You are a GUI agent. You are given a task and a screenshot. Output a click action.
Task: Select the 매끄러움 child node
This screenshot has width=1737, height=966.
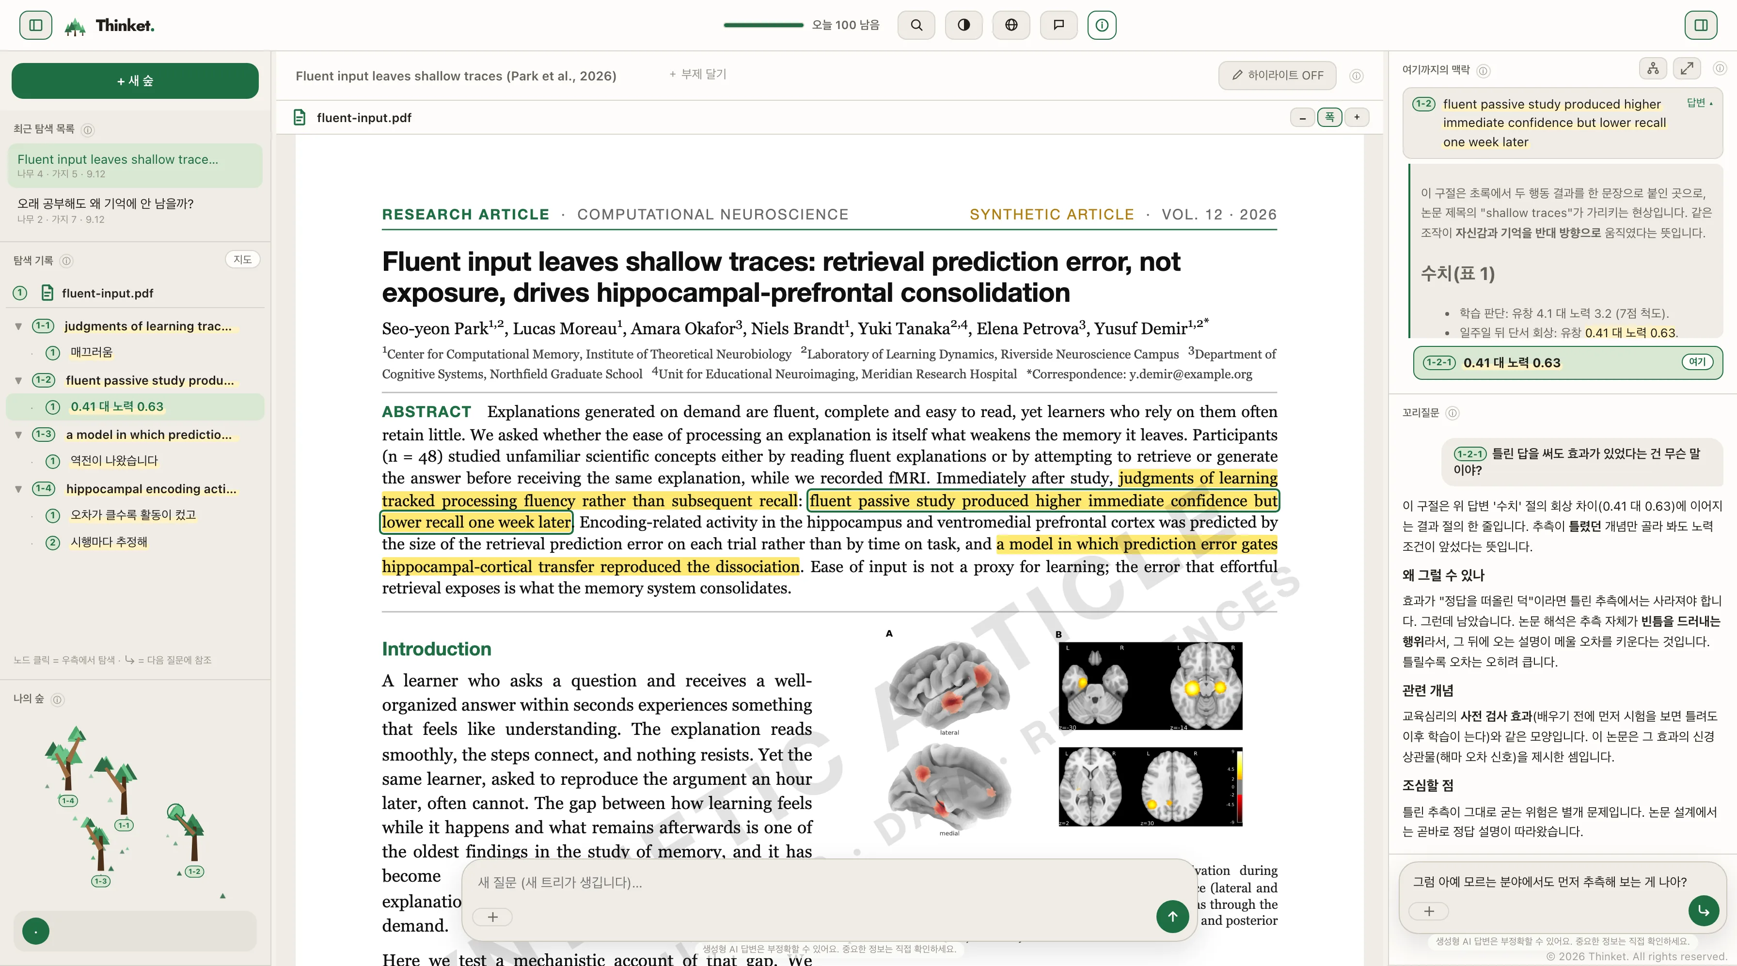pyautogui.click(x=92, y=352)
